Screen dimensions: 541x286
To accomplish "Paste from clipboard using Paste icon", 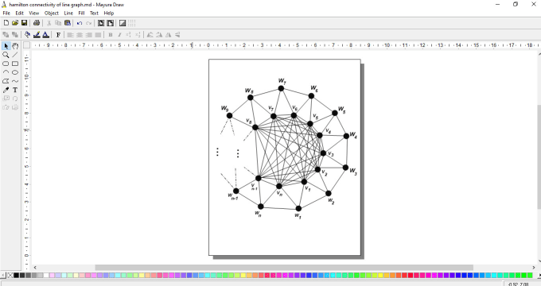I will coord(68,23).
